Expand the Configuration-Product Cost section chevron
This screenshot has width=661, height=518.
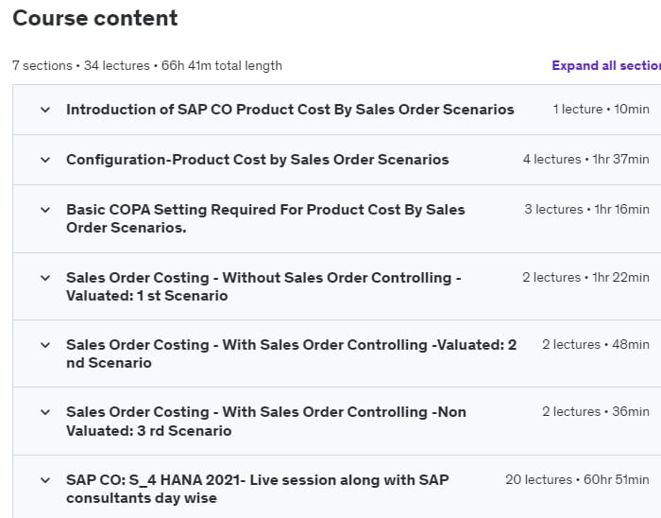click(45, 161)
